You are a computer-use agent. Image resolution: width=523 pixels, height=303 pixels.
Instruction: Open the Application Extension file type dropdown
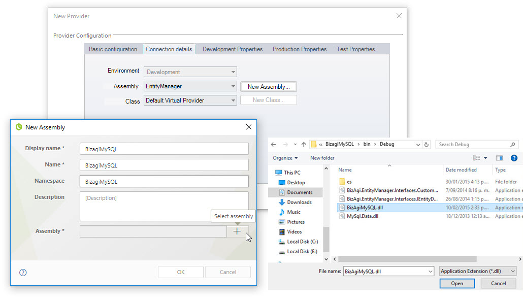(x=478, y=272)
